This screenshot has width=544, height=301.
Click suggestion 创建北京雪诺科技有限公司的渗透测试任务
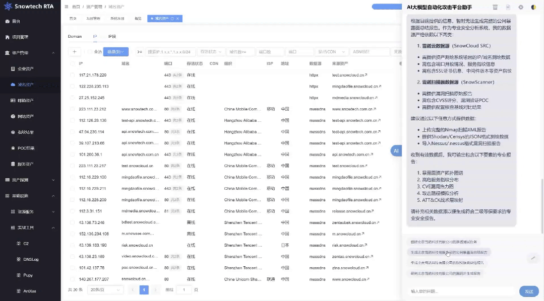click(x=444, y=242)
